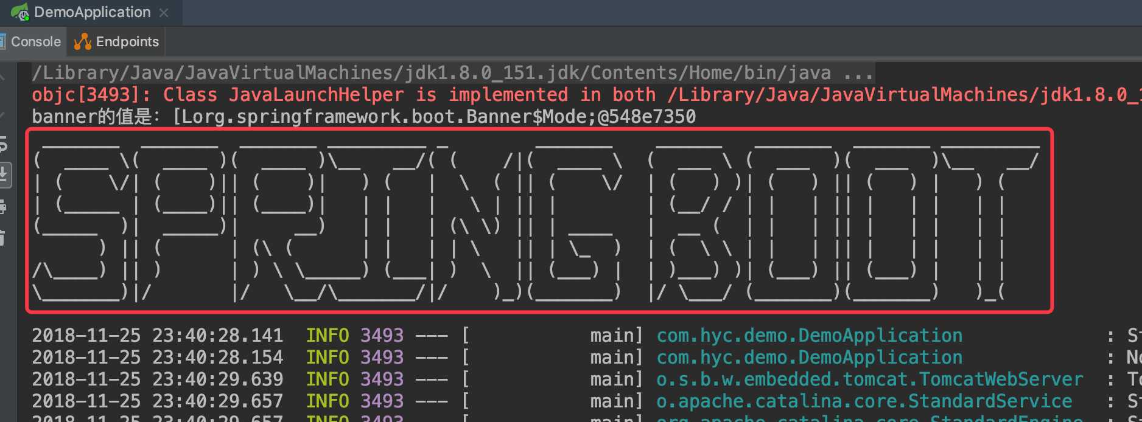The width and height of the screenshot is (1142, 422).
Task: Click the objc[3493] JavaLaunchHelper error line
Action: (587, 95)
